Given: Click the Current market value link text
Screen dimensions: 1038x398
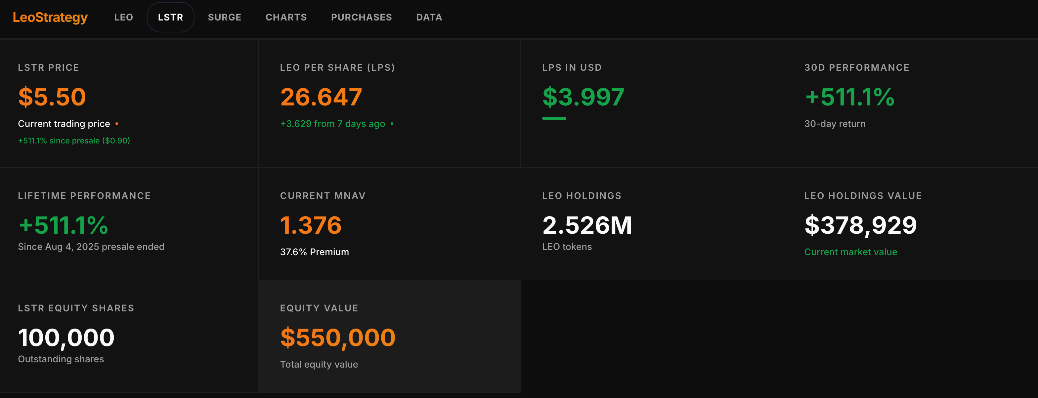Looking at the screenshot, I should (x=851, y=252).
